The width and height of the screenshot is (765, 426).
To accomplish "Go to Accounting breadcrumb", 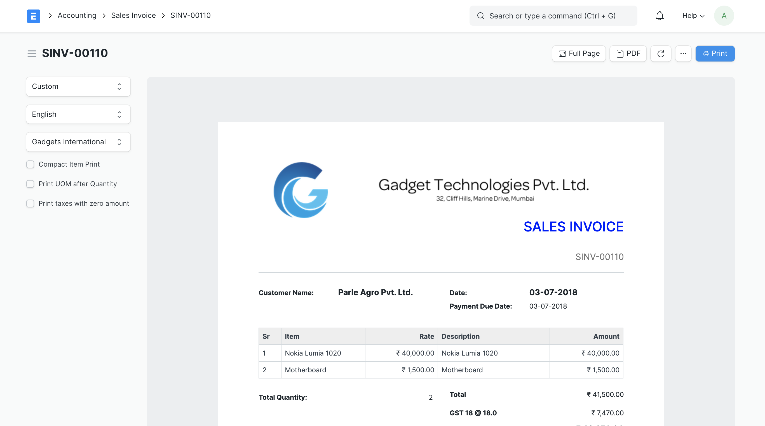I will pyautogui.click(x=77, y=15).
